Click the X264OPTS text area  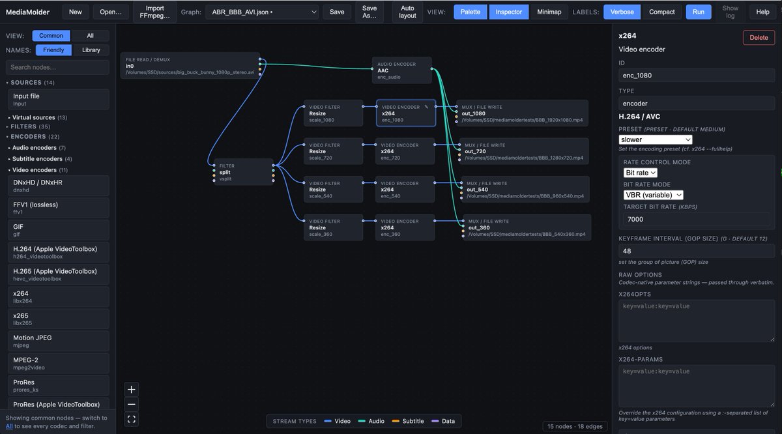[x=697, y=321]
